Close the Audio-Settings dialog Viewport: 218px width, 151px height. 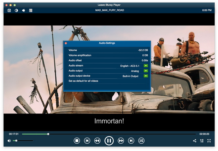click(66, 43)
